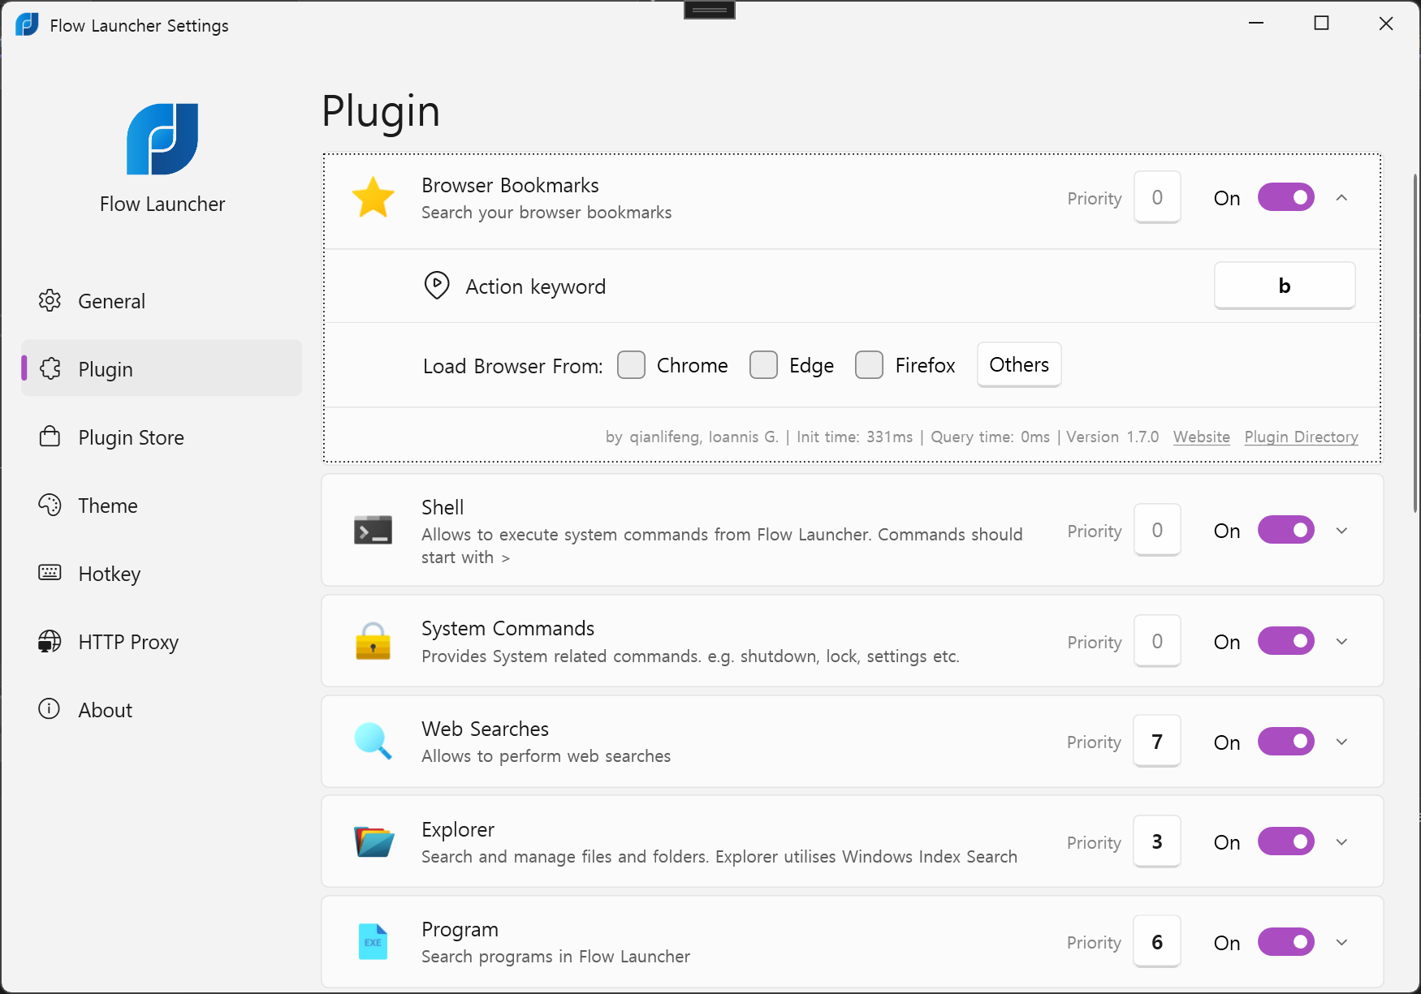This screenshot has height=994, width=1421.
Task: Click the Plugin puzzle piece icon
Action: (x=50, y=368)
